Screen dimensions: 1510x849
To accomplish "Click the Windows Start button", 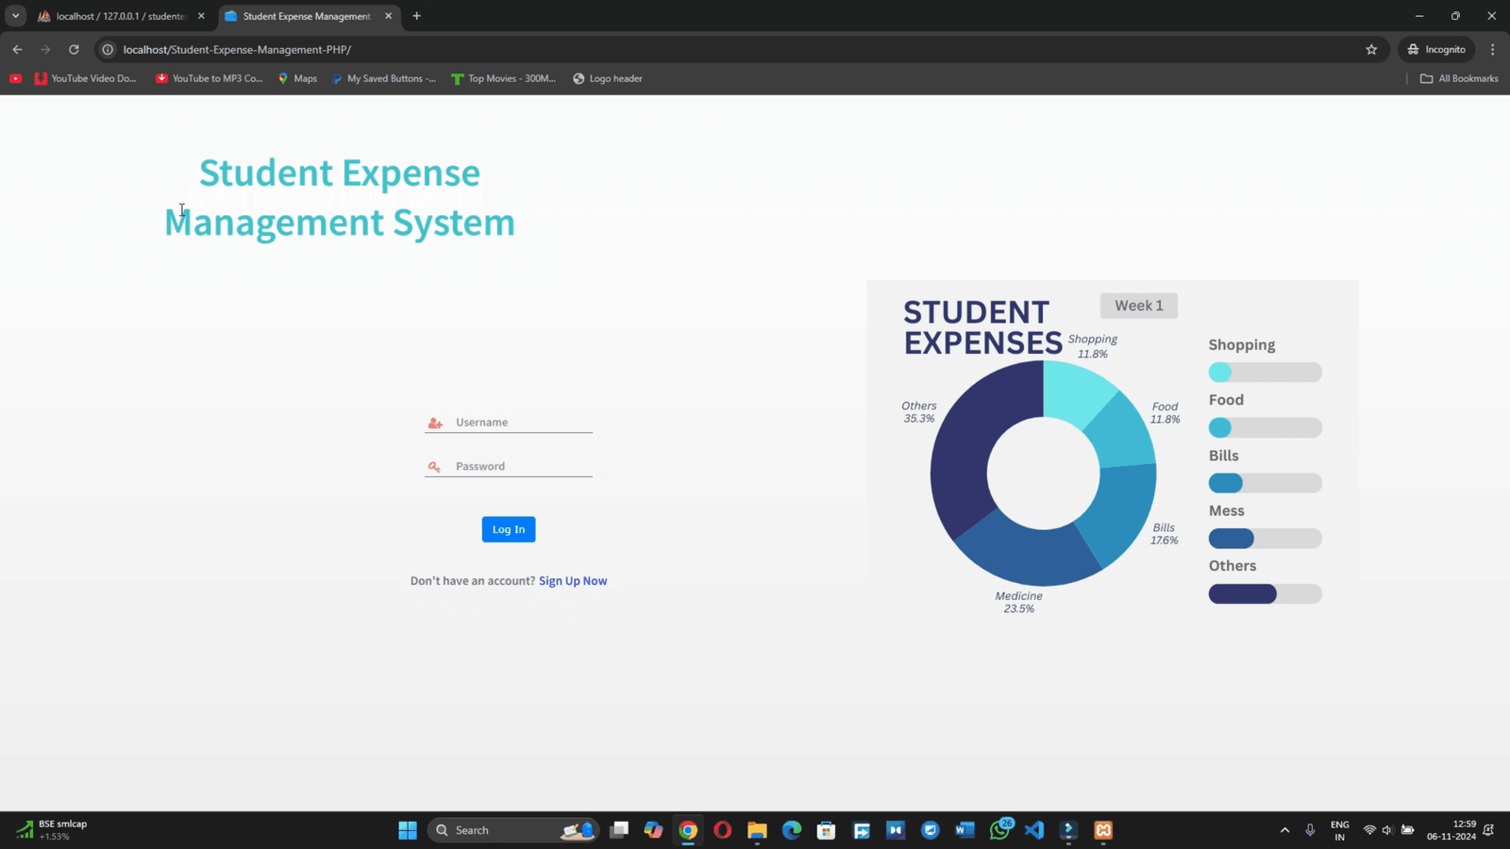I will tap(408, 830).
